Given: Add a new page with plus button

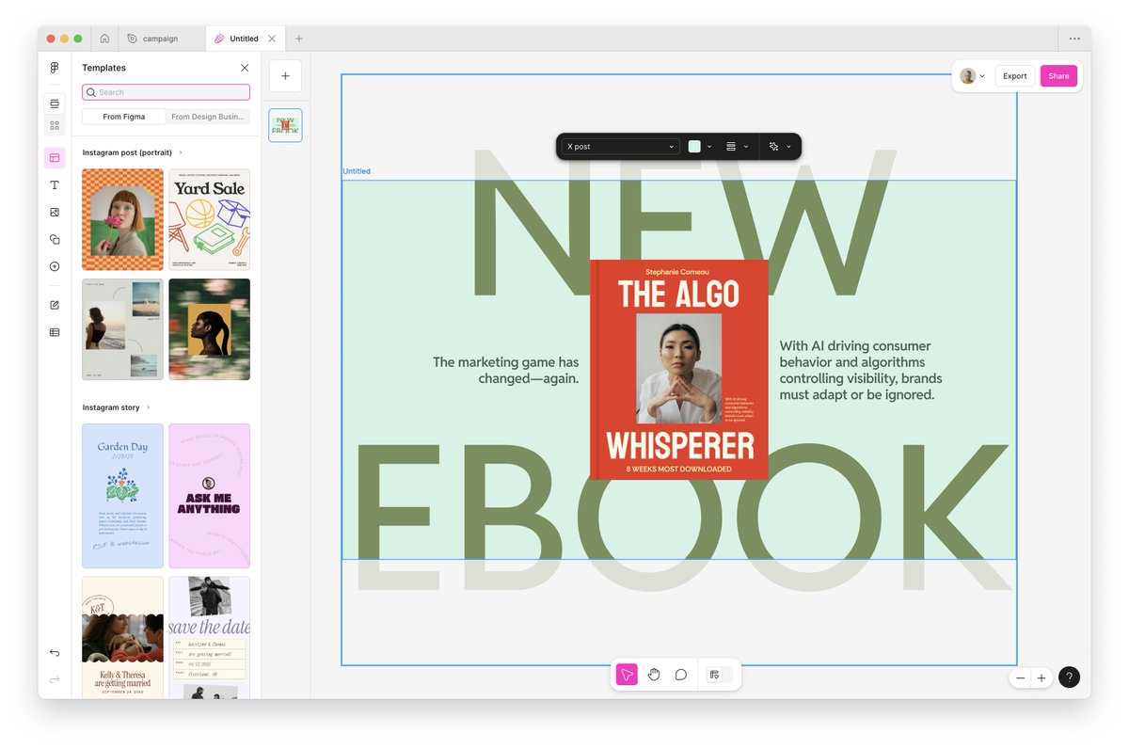Looking at the screenshot, I should [x=285, y=76].
